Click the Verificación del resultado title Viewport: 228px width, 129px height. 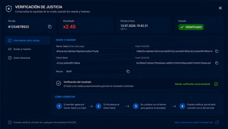(77, 82)
